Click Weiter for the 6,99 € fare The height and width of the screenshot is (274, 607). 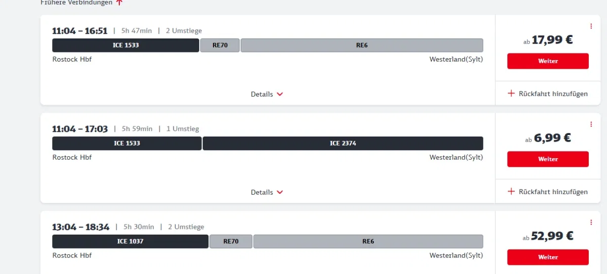pos(548,159)
